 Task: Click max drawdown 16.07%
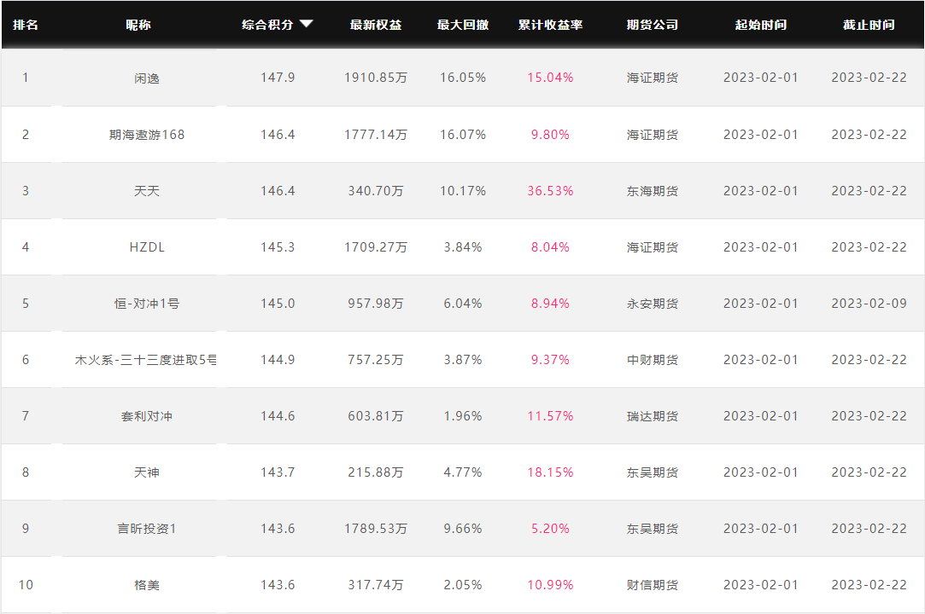pyautogui.click(x=463, y=135)
